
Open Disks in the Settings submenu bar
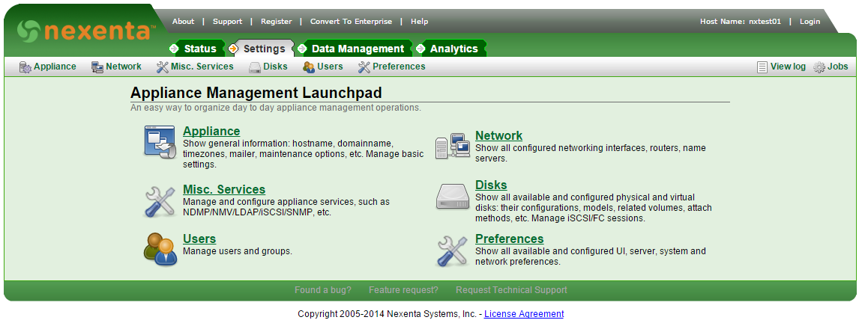click(275, 67)
